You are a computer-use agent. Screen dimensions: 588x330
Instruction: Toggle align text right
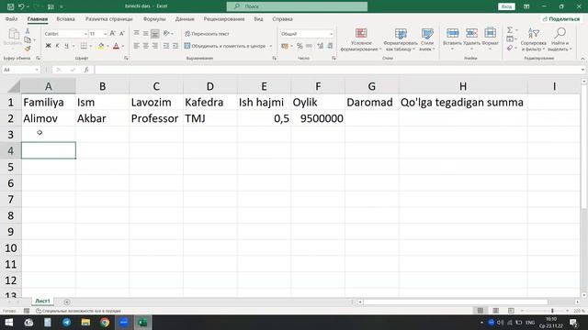154,46
